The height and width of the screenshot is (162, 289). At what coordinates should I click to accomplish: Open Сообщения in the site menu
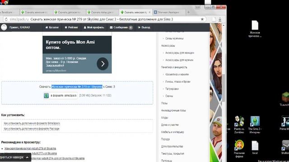click(x=121, y=27)
